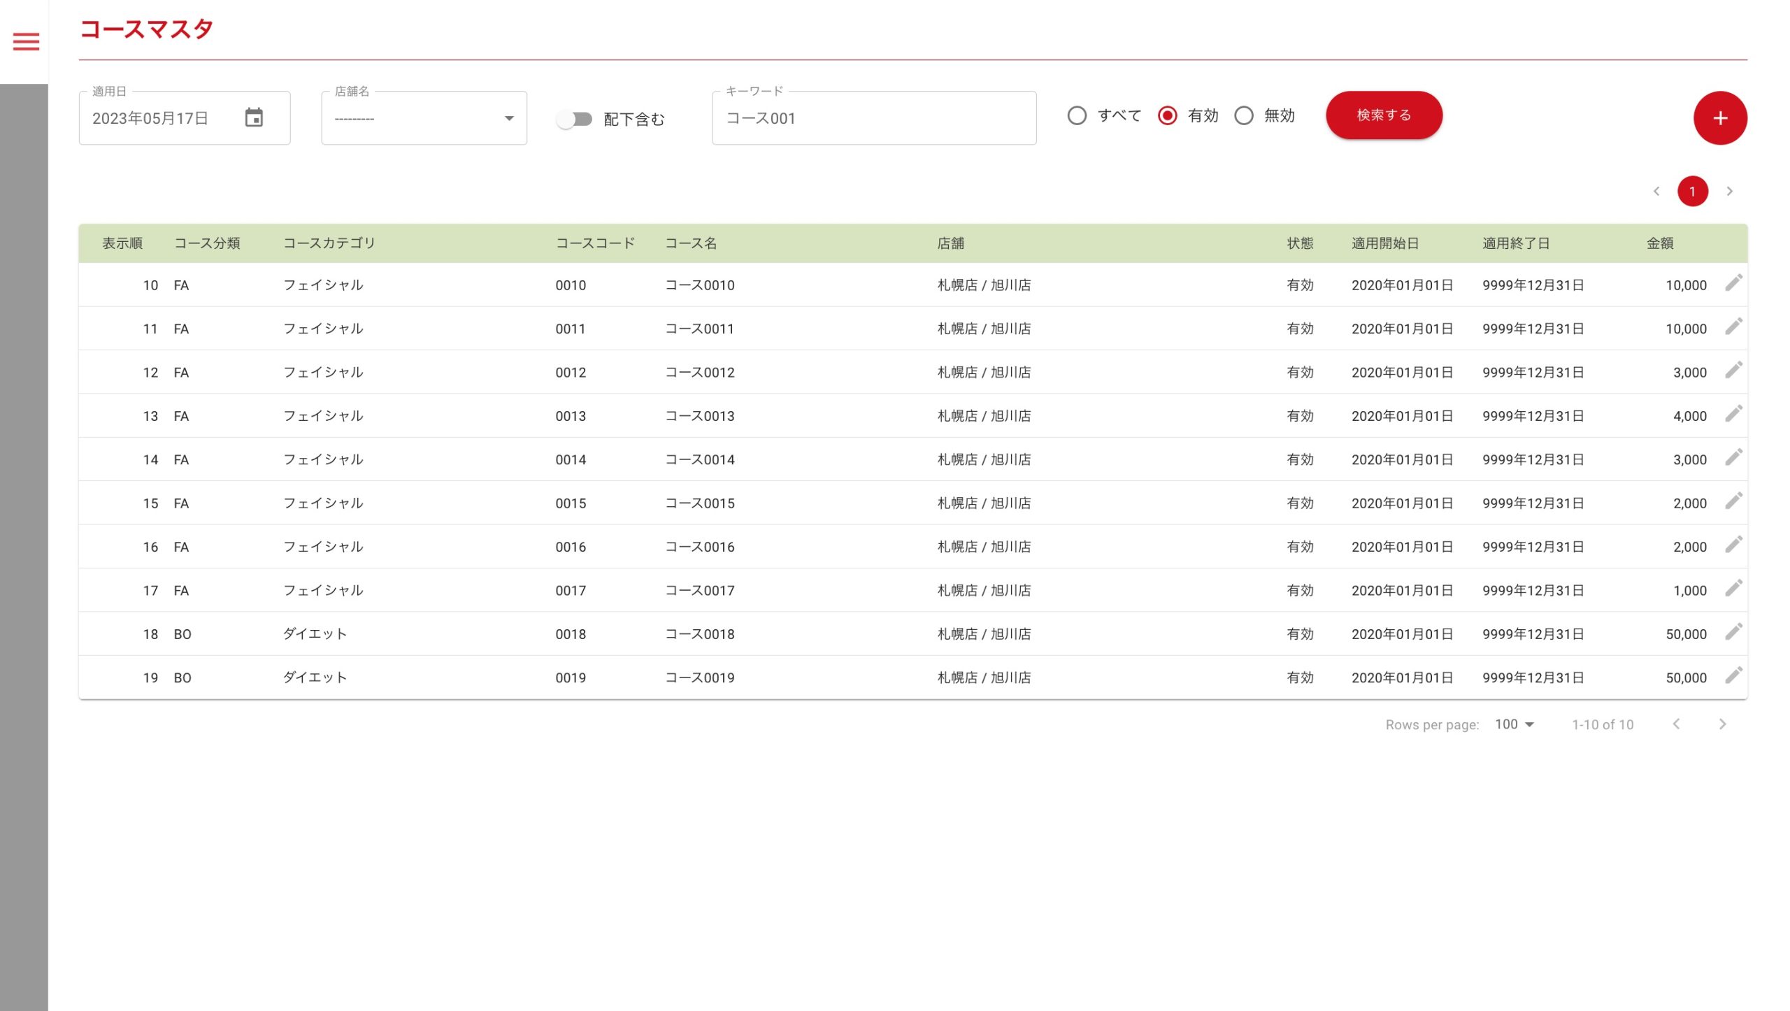Click the red plus add-course button
This screenshot has width=1790, height=1011.
(1719, 118)
